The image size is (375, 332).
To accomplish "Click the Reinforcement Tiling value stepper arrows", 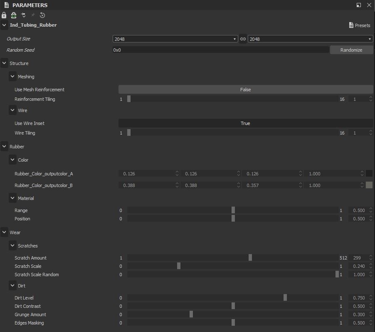I will [x=371, y=99].
